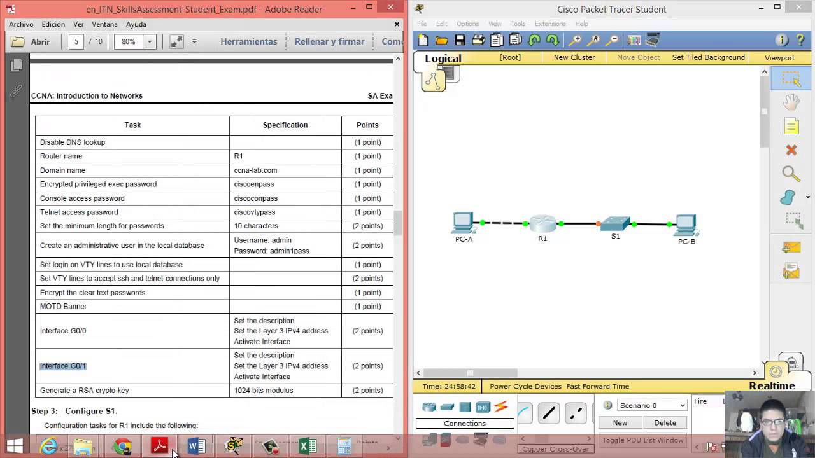Click the PC-B computer on the workspace
Screen dimensions: 815x458
[686, 226]
